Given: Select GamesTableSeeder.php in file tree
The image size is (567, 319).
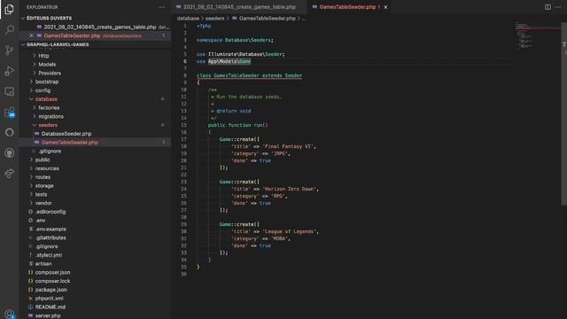Looking at the screenshot, I should tap(70, 143).
